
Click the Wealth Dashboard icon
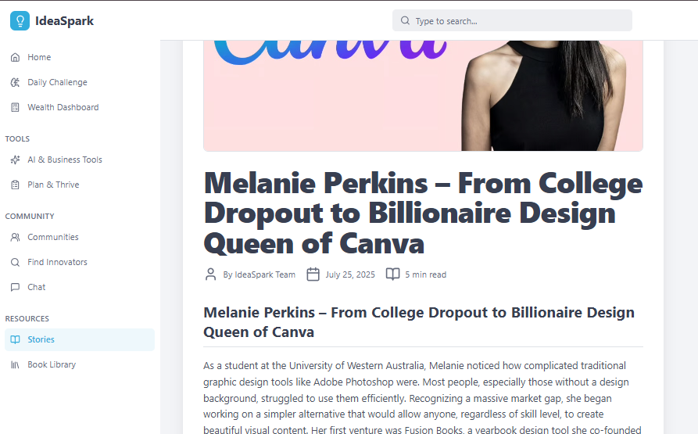15,107
